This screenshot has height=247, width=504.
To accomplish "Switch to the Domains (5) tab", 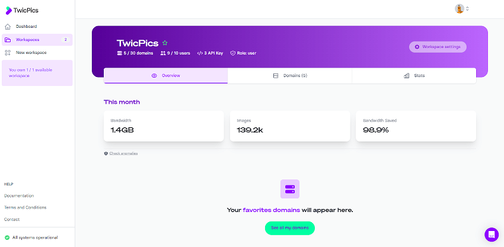I will coord(290,76).
